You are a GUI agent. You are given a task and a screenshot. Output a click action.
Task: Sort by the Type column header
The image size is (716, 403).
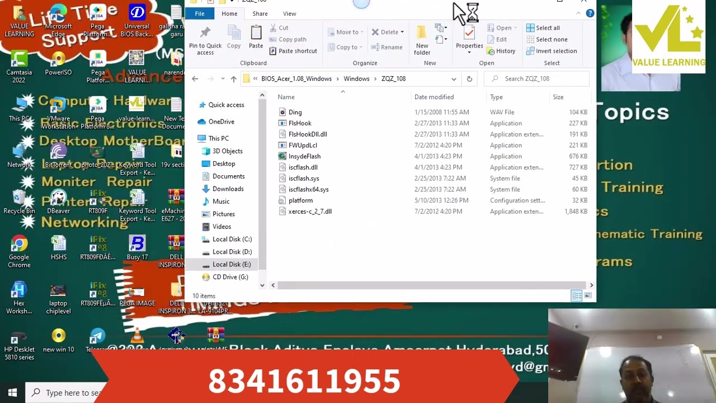(x=496, y=97)
